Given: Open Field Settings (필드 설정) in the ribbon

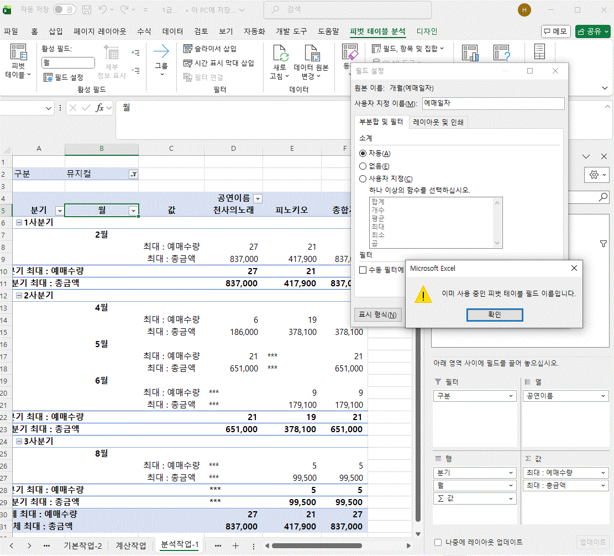Looking at the screenshot, I should coord(64,77).
